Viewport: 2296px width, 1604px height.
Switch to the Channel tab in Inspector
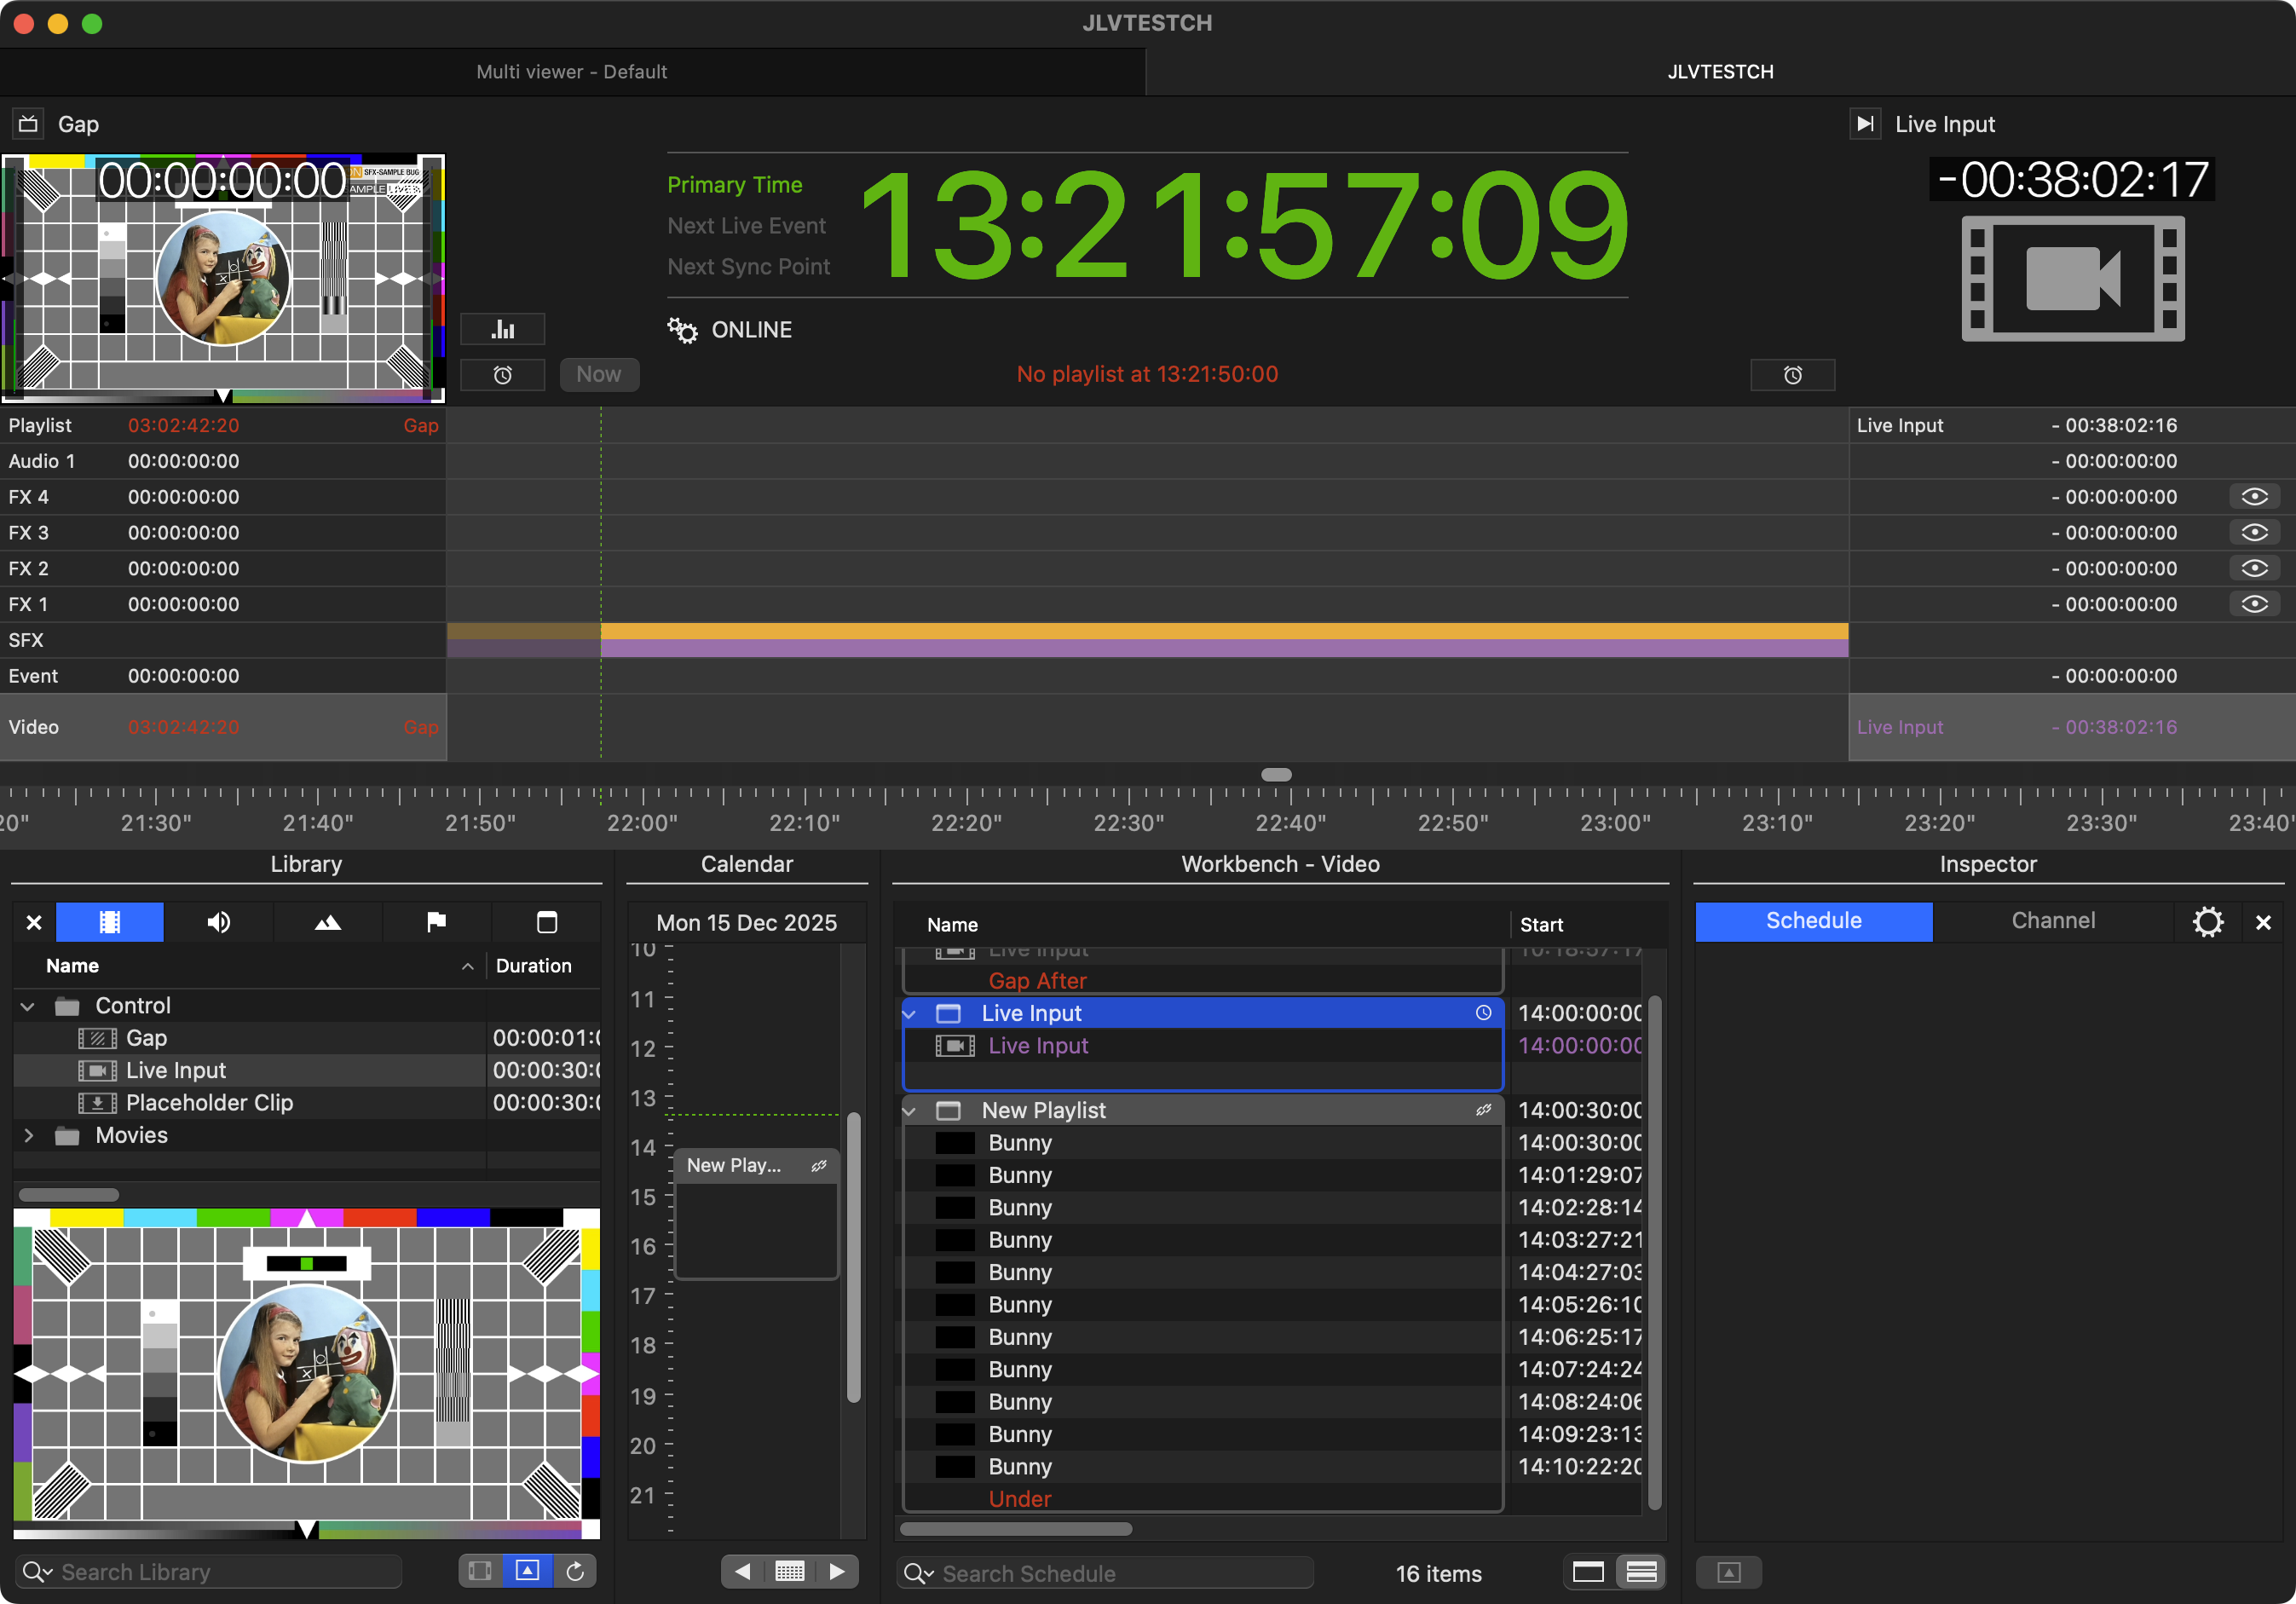2052,921
